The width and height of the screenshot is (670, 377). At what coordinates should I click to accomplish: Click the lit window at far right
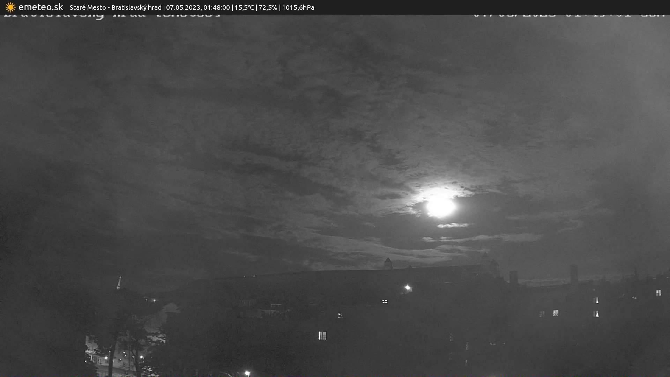(658, 293)
